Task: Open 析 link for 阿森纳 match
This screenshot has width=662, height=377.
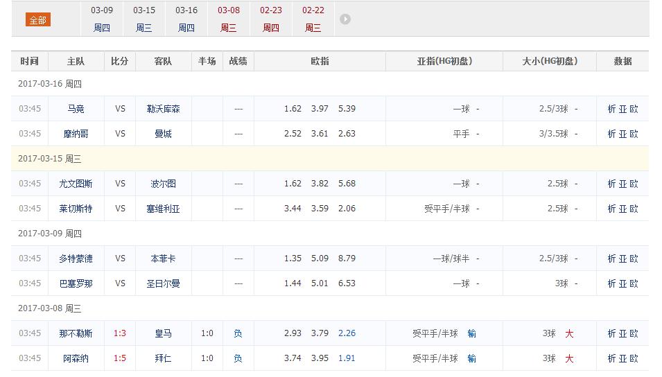Action: click(x=612, y=358)
